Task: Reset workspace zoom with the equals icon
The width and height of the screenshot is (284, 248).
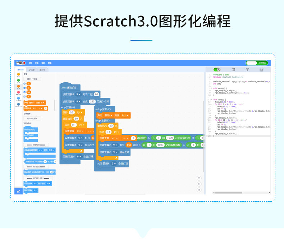Action: coord(199,190)
